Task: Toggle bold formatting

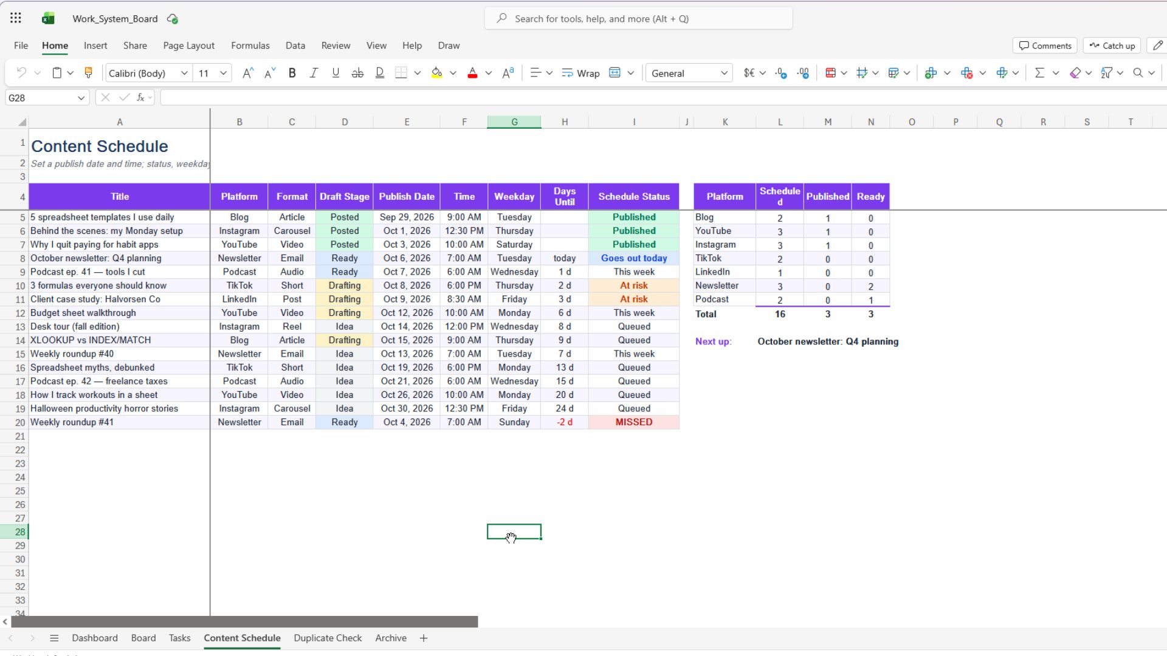Action: [x=292, y=73]
